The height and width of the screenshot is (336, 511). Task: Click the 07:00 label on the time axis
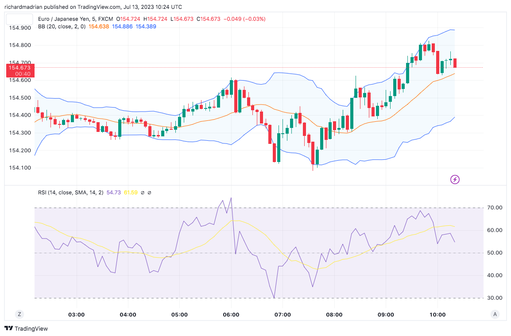click(x=283, y=314)
